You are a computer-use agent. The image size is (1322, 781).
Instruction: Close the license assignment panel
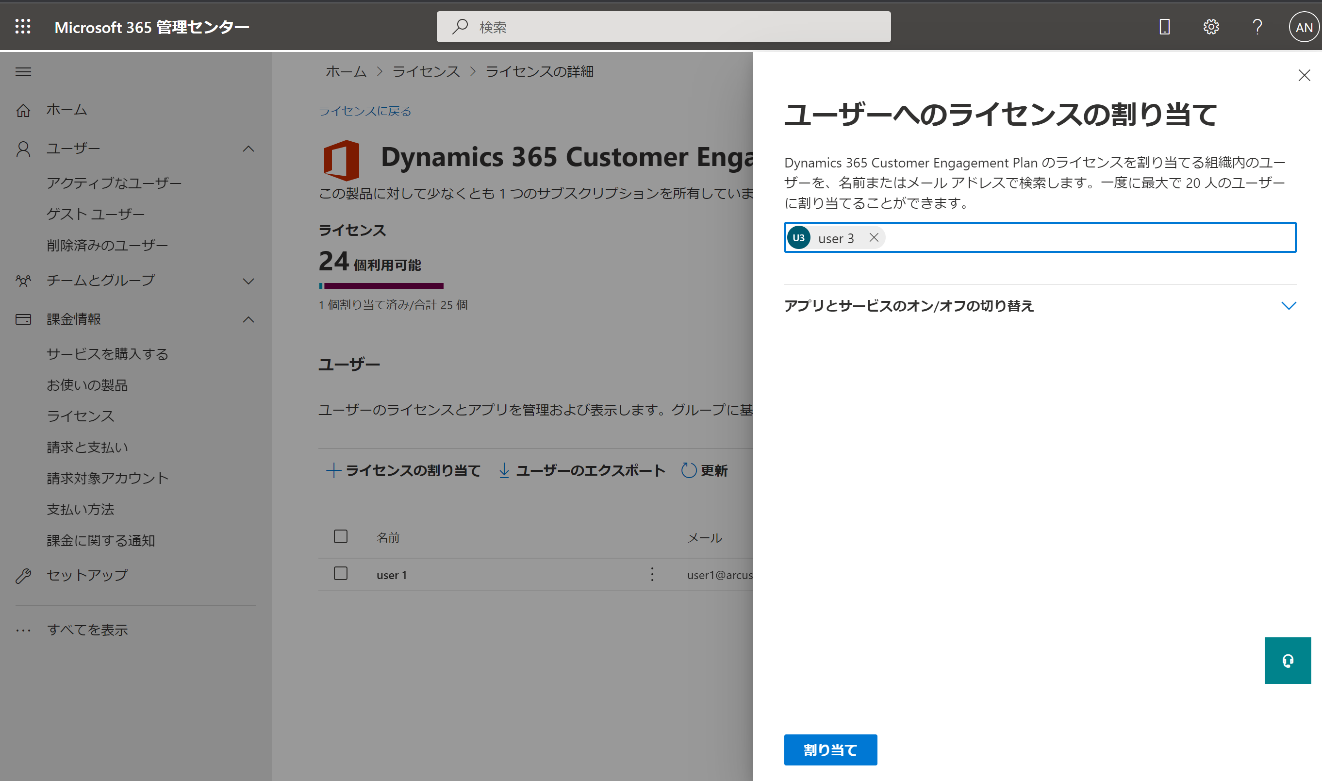coord(1304,76)
